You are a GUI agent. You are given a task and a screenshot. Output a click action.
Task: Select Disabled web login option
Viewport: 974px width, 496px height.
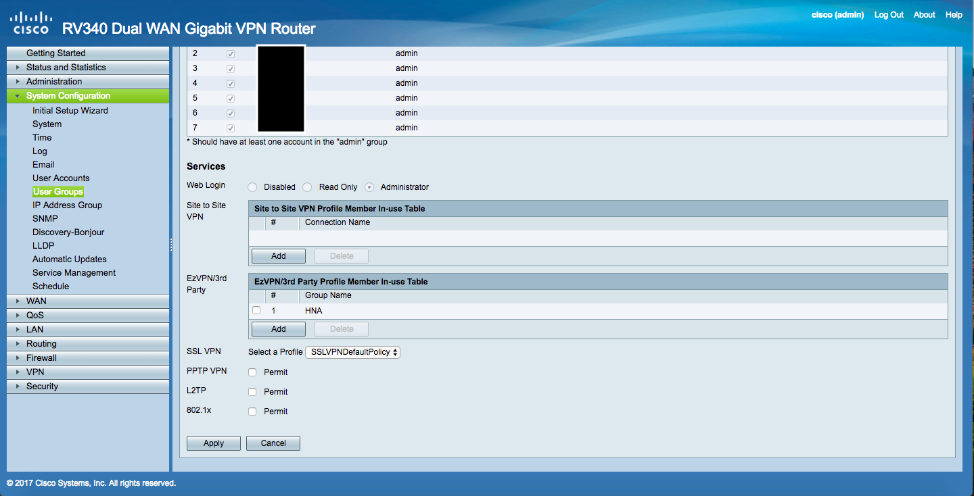pos(252,187)
